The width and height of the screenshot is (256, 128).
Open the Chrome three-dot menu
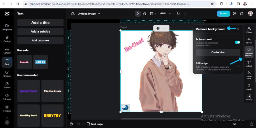(252, 4)
